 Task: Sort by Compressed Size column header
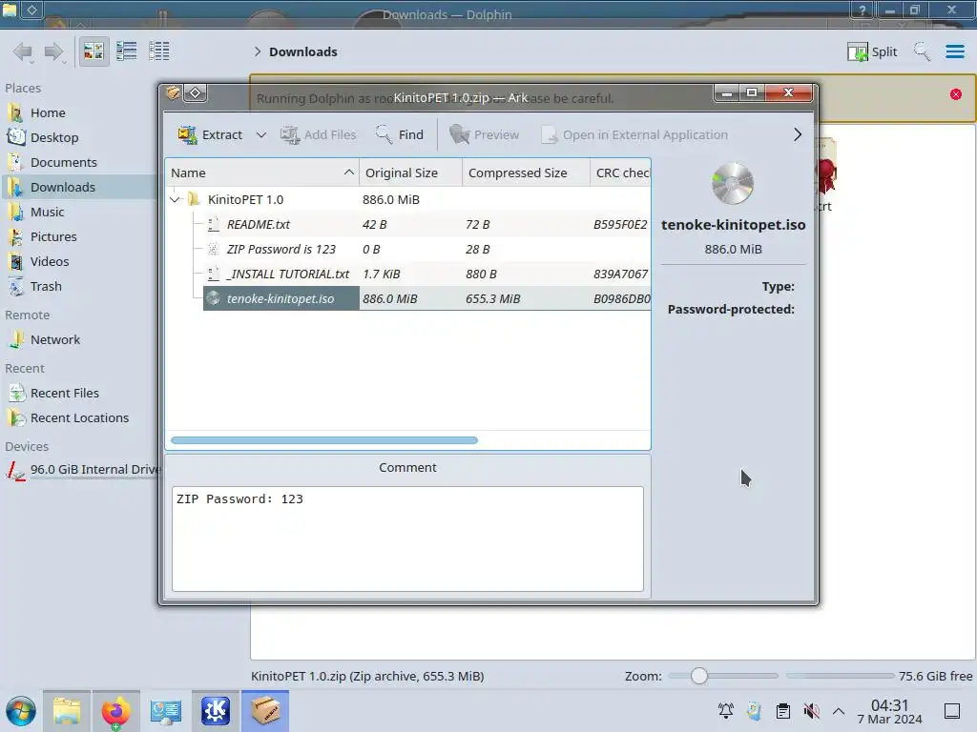point(526,173)
